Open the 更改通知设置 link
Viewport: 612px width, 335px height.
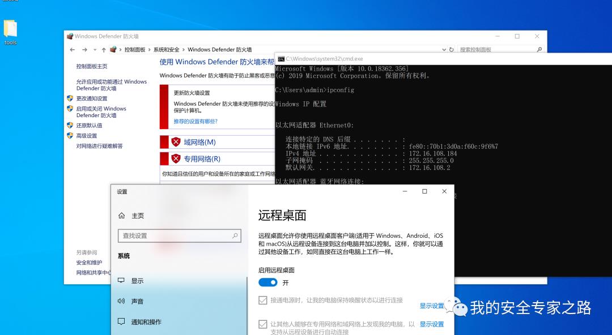pos(92,98)
